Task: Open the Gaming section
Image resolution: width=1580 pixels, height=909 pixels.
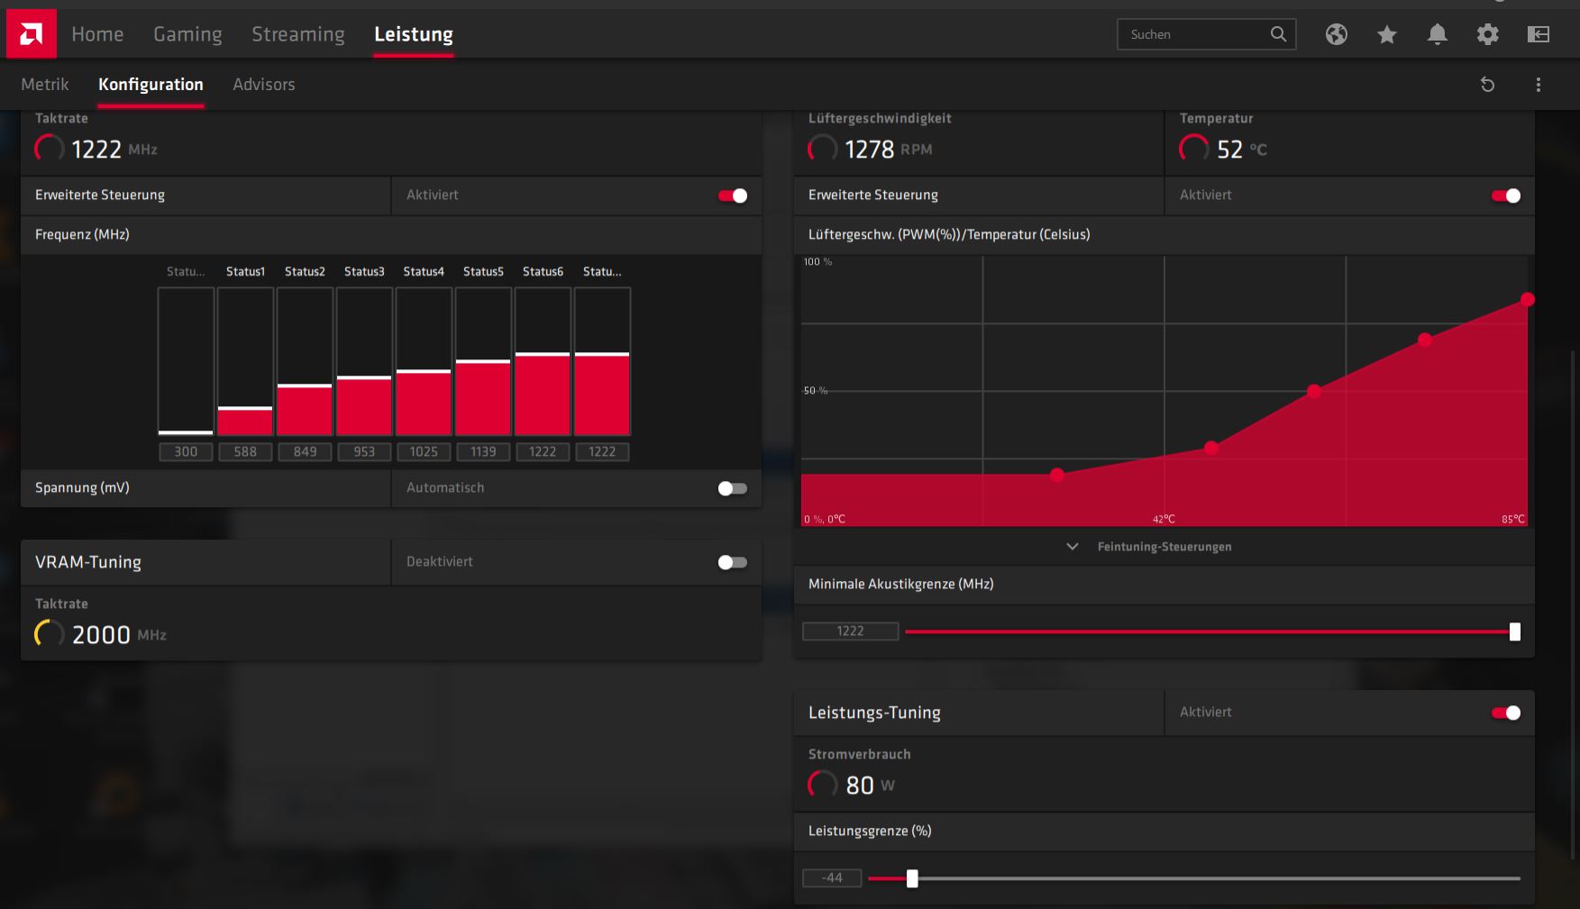Action: click(x=187, y=33)
